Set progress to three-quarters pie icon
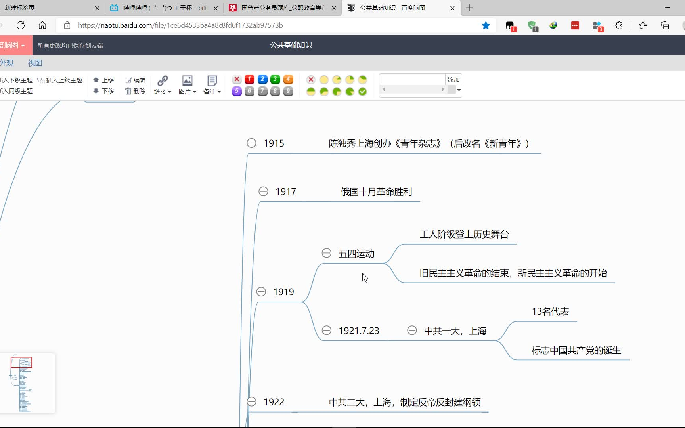The image size is (685, 428). 337,92
